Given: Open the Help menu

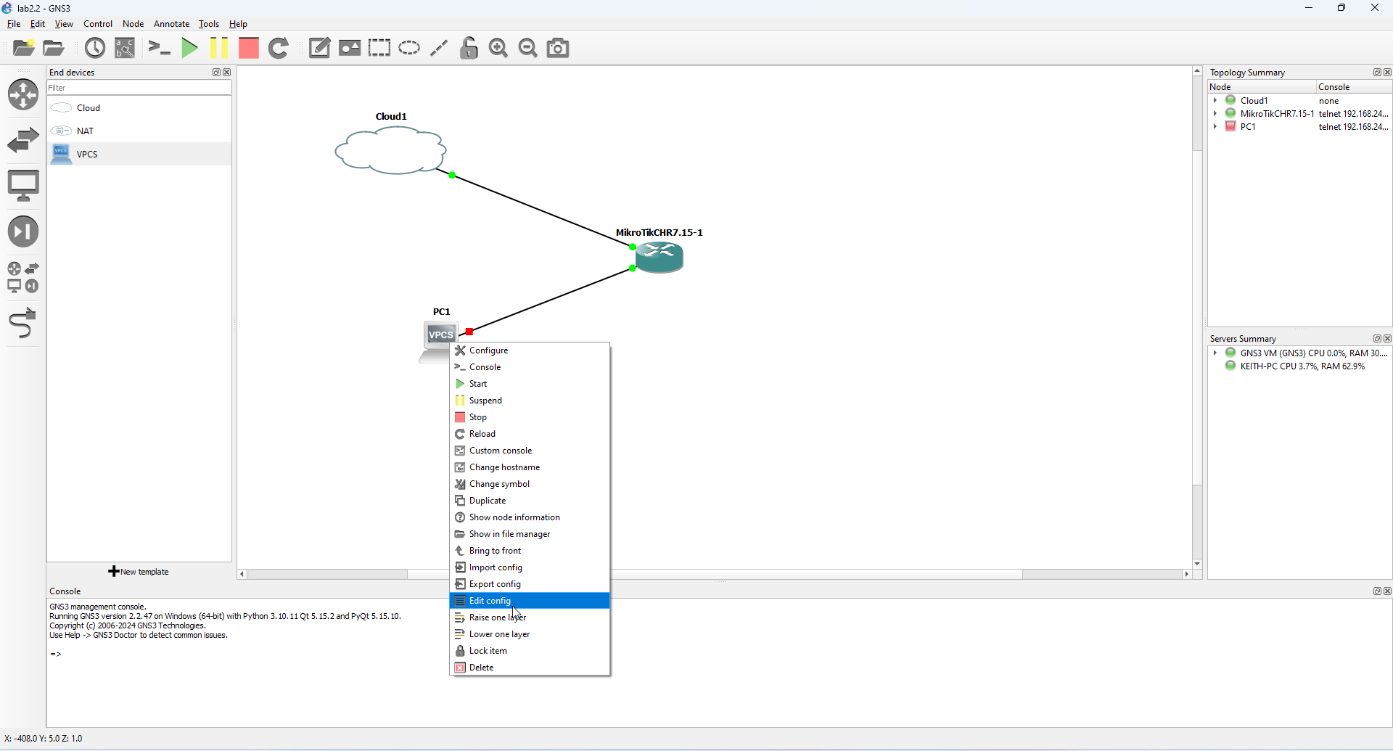Looking at the screenshot, I should (239, 24).
